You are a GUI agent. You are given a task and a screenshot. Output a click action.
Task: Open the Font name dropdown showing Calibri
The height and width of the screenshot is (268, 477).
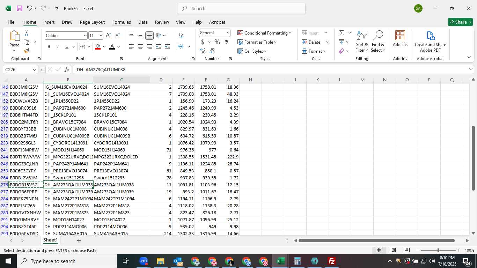(85, 36)
